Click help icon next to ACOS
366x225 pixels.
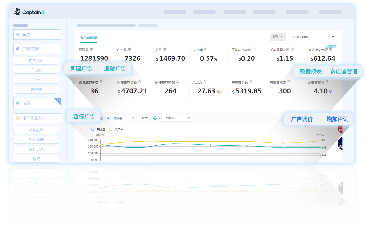click(x=205, y=82)
